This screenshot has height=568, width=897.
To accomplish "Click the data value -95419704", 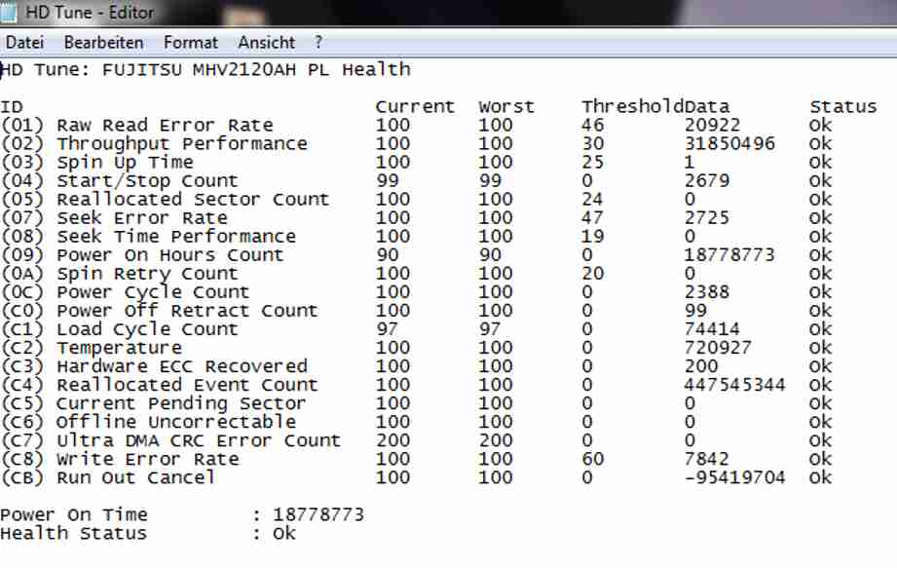I will click(x=734, y=477).
